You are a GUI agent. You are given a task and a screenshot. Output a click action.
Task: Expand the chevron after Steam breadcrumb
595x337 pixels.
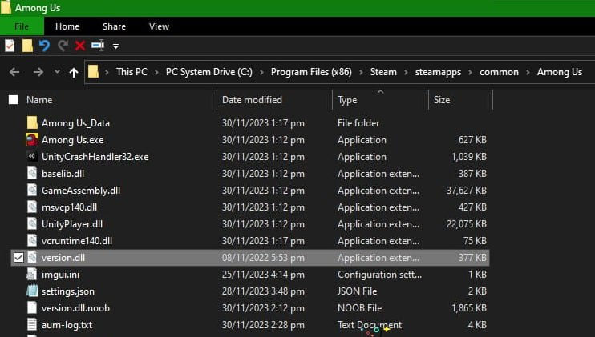point(406,72)
